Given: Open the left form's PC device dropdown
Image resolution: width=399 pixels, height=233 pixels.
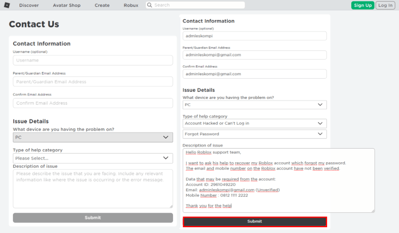Looking at the screenshot, I should coord(93,138).
